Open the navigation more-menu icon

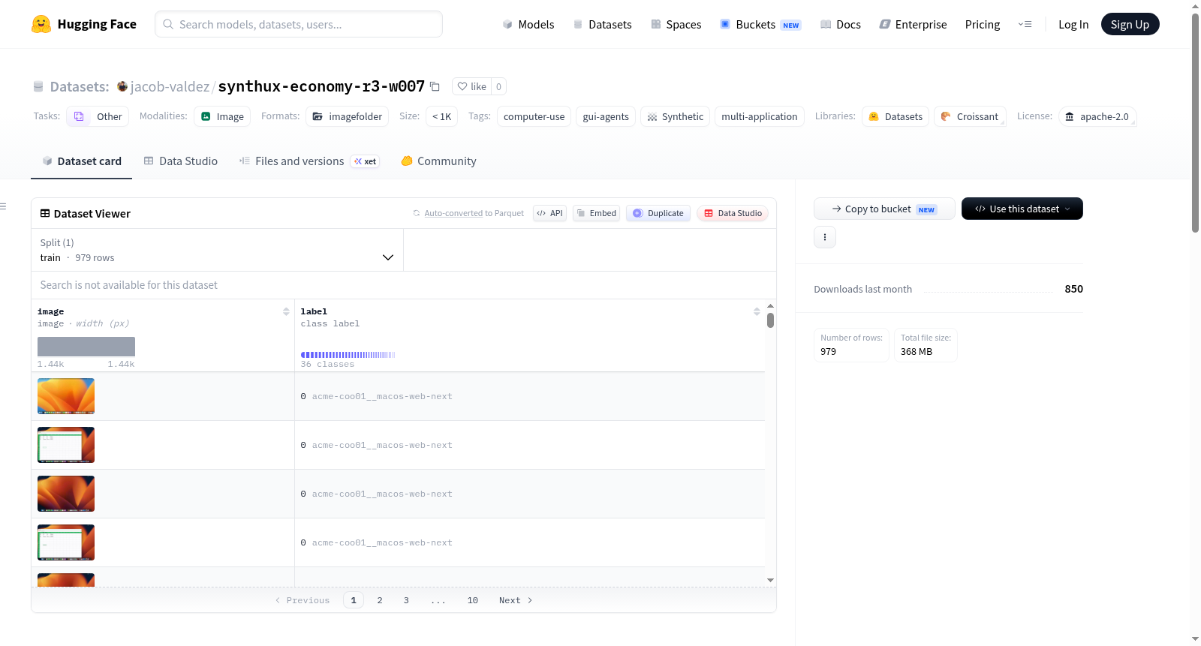click(x=1025, y=24)
